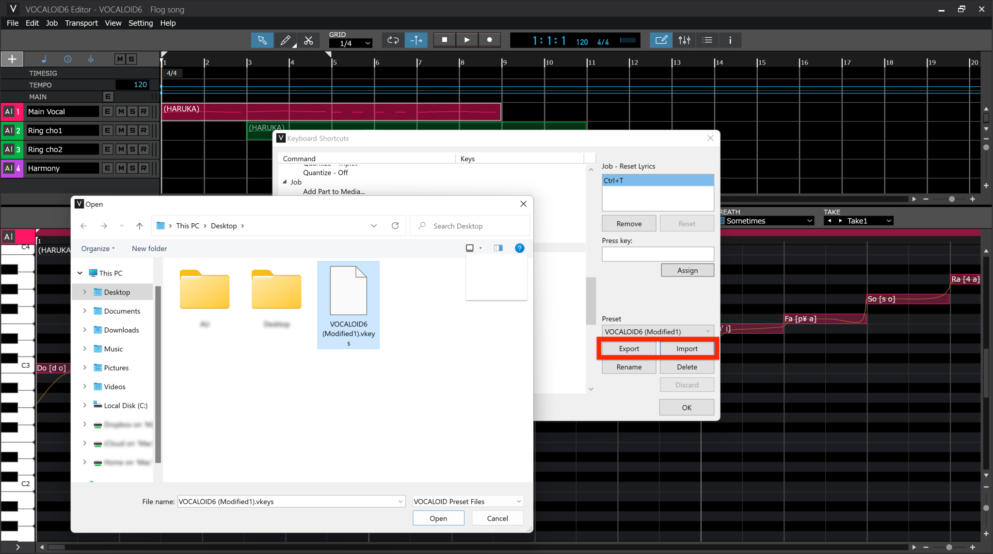Open the Preset dropdown showing VOCALOID6 (Modified1)
The image size is (993, 554).
tap(657, 331)
